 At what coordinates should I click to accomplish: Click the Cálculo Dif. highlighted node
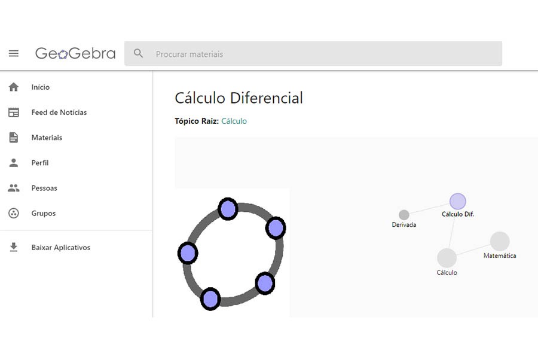(x=458, y=201)
